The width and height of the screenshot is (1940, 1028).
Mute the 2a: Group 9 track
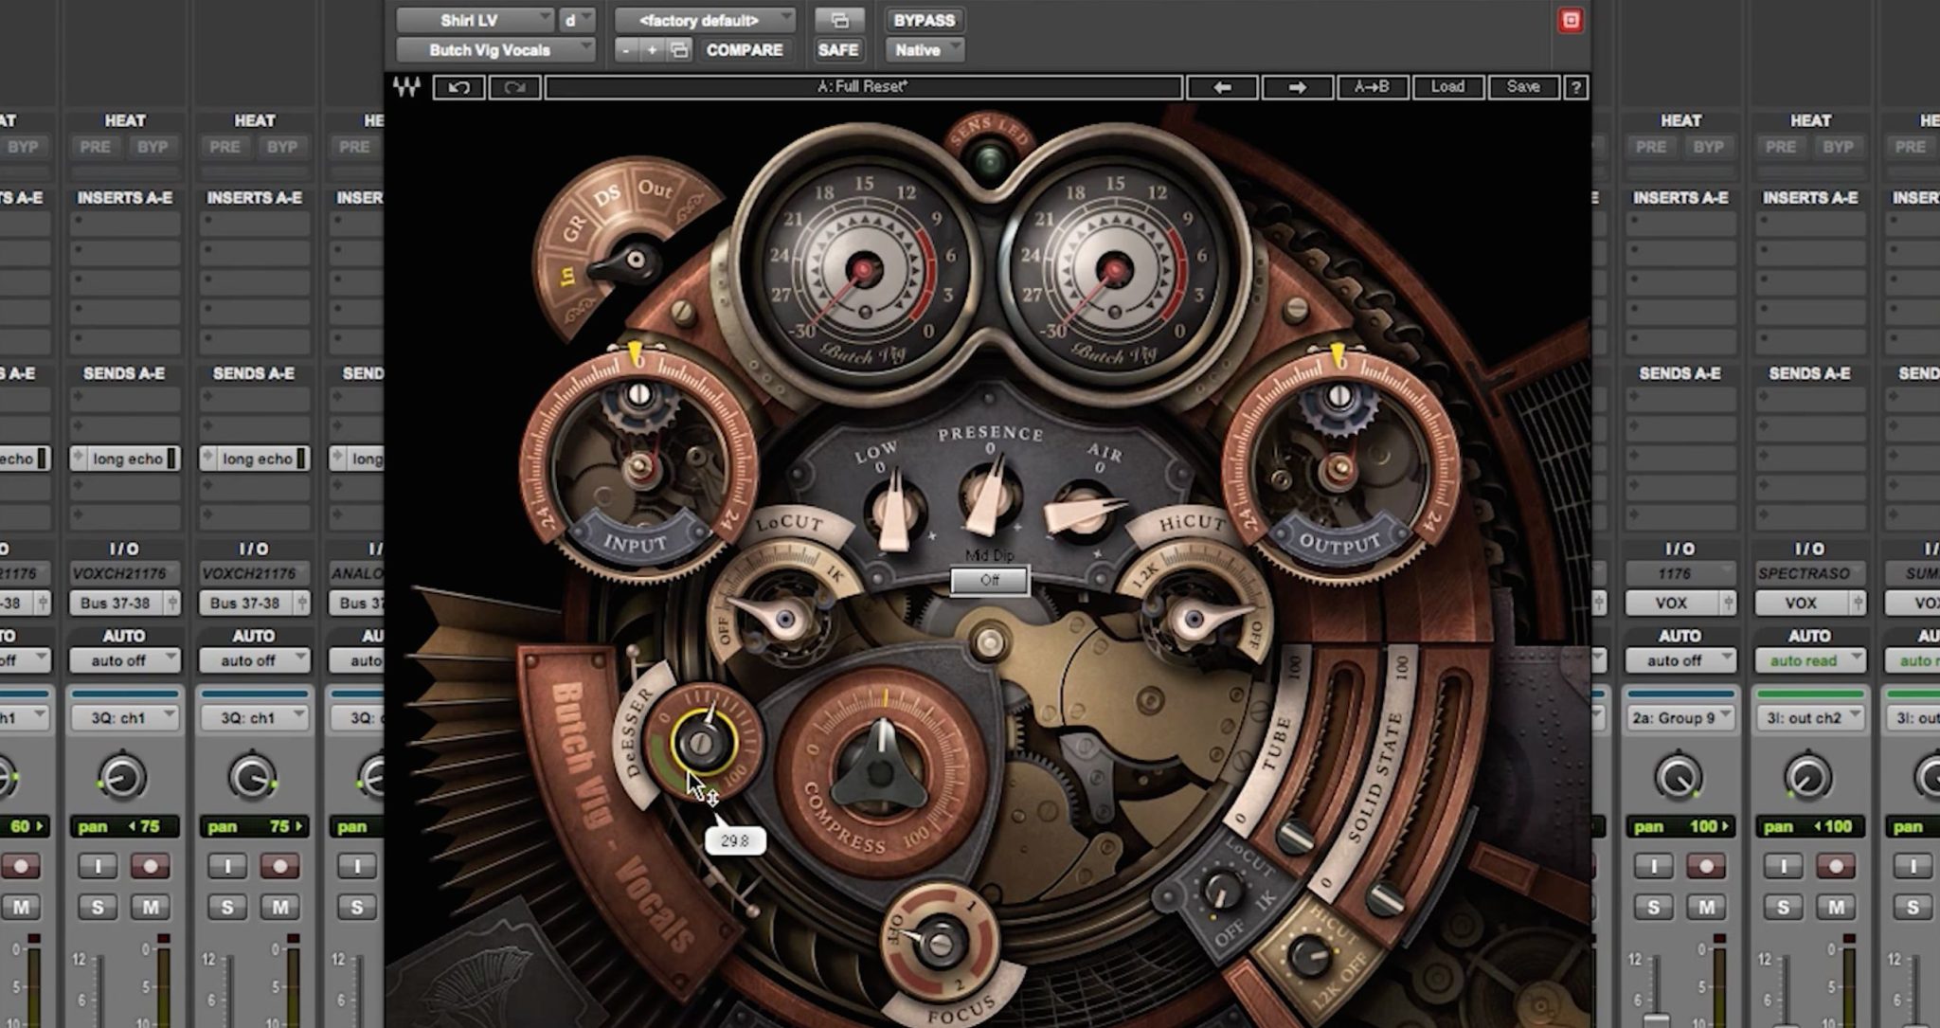click(1706, 908)
